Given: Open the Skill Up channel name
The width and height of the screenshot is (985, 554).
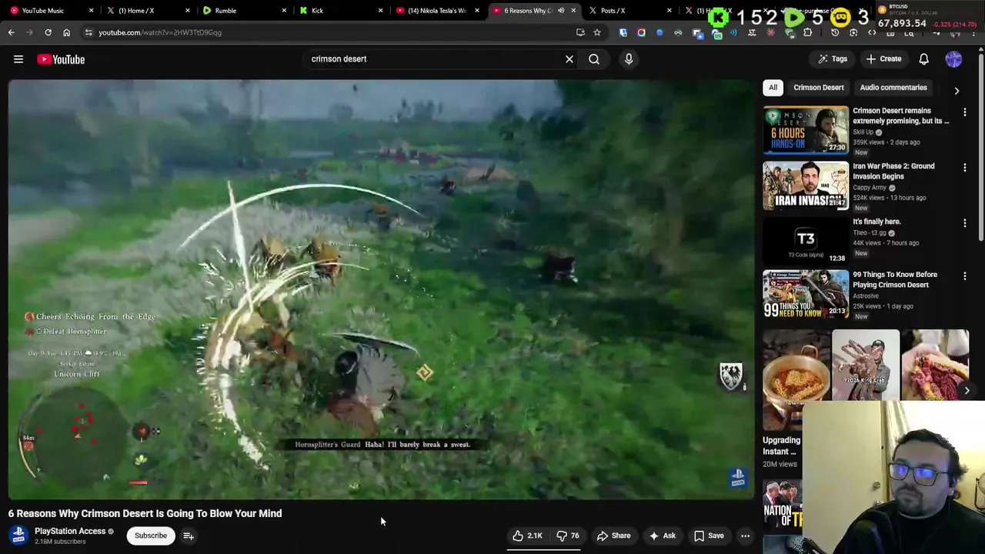Looking at the screenshot, I should (863, 132).
